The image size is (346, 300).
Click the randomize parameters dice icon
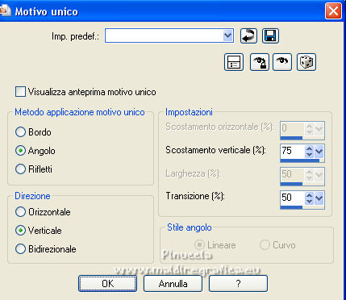[306, 62]
